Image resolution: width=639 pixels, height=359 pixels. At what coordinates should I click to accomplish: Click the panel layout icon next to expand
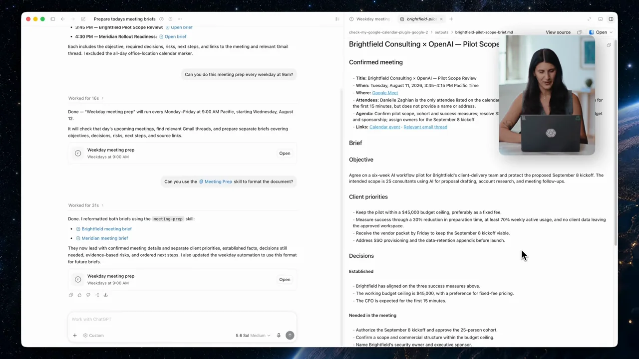601,19
